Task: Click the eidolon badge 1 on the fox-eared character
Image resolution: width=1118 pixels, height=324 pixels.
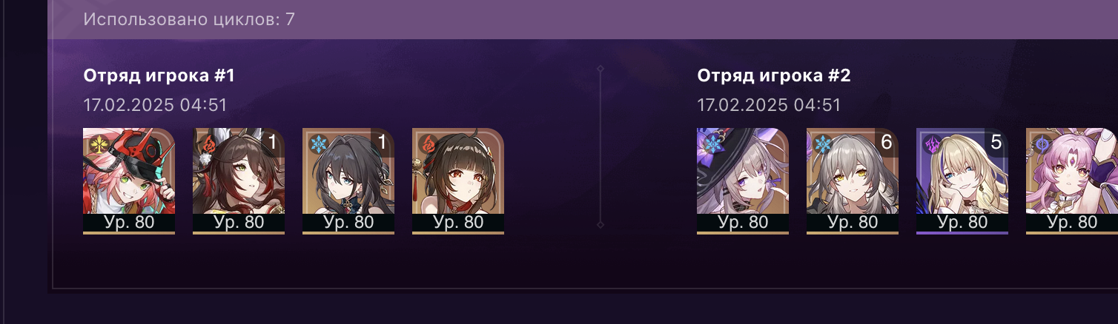Action: click(x=272, y=142)
